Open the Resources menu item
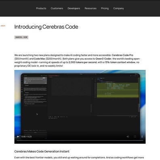160x160 pixels. click(x=91, y=8)
